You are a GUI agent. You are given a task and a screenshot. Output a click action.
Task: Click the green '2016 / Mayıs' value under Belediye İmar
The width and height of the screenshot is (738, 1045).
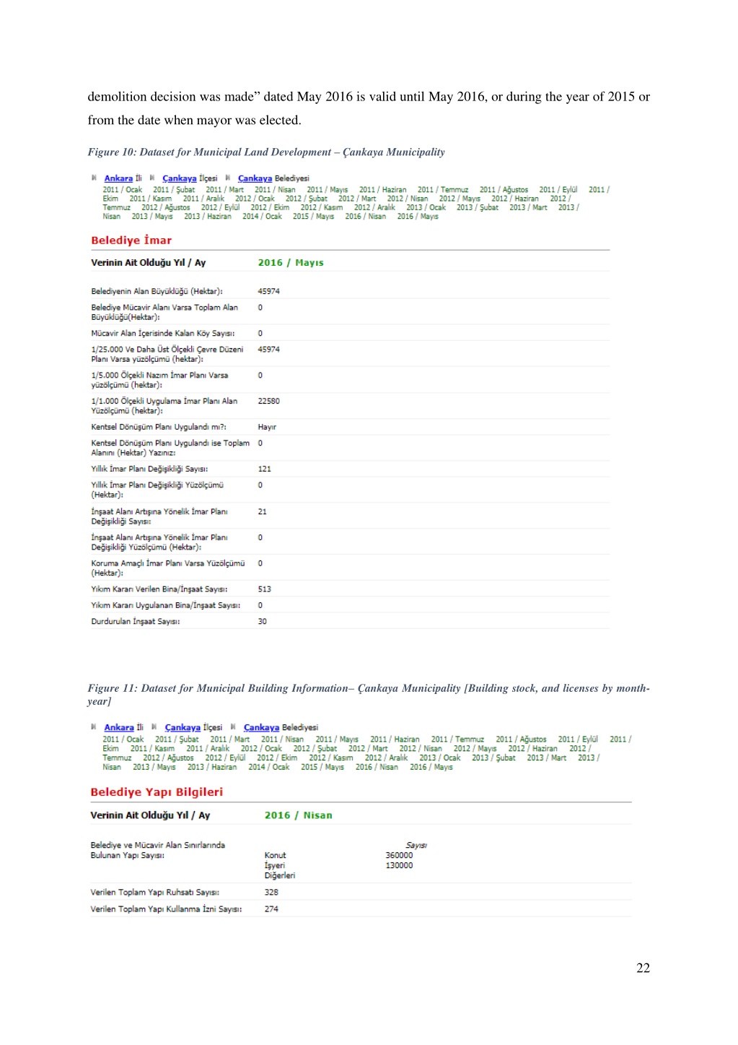pos(291,263)
